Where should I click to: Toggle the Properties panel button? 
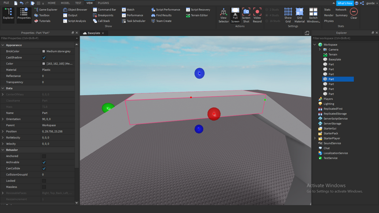24,15
